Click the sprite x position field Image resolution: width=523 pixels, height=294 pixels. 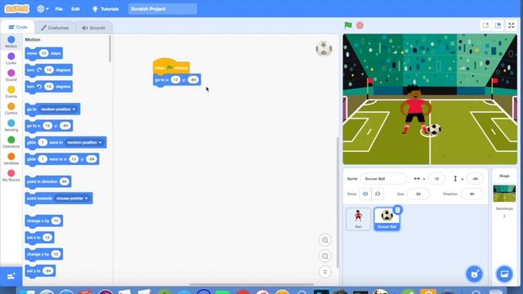(436, 179)
